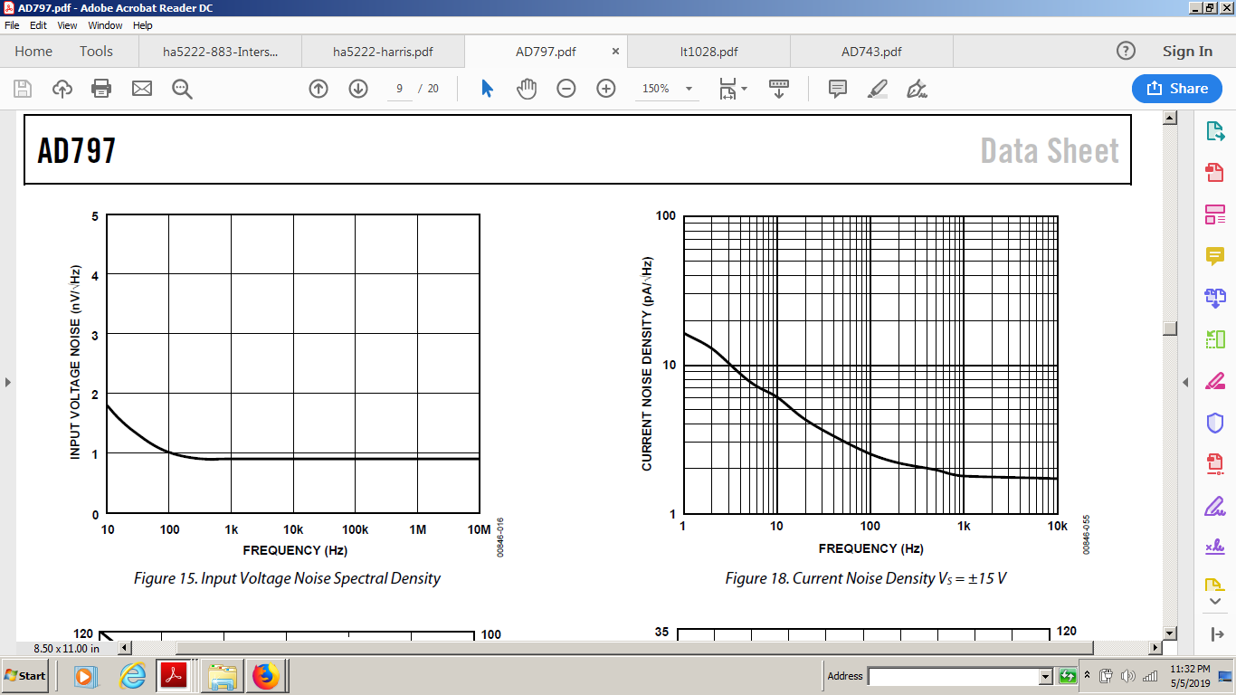Toggle the read mode scrolling icon
1236x695 pixels.
tap(779, 89)
